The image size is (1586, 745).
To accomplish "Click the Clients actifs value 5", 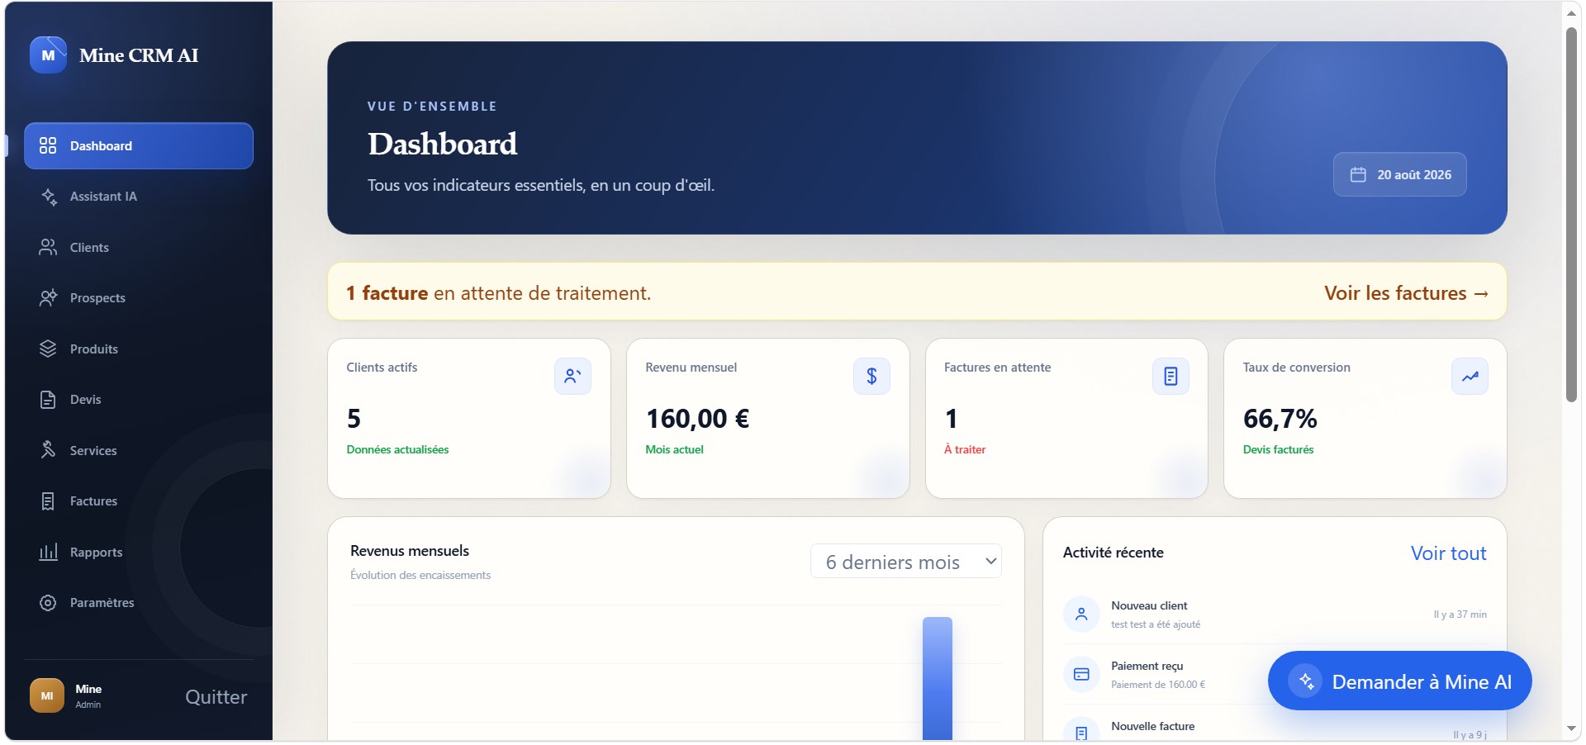I will (x=354, y=420).
